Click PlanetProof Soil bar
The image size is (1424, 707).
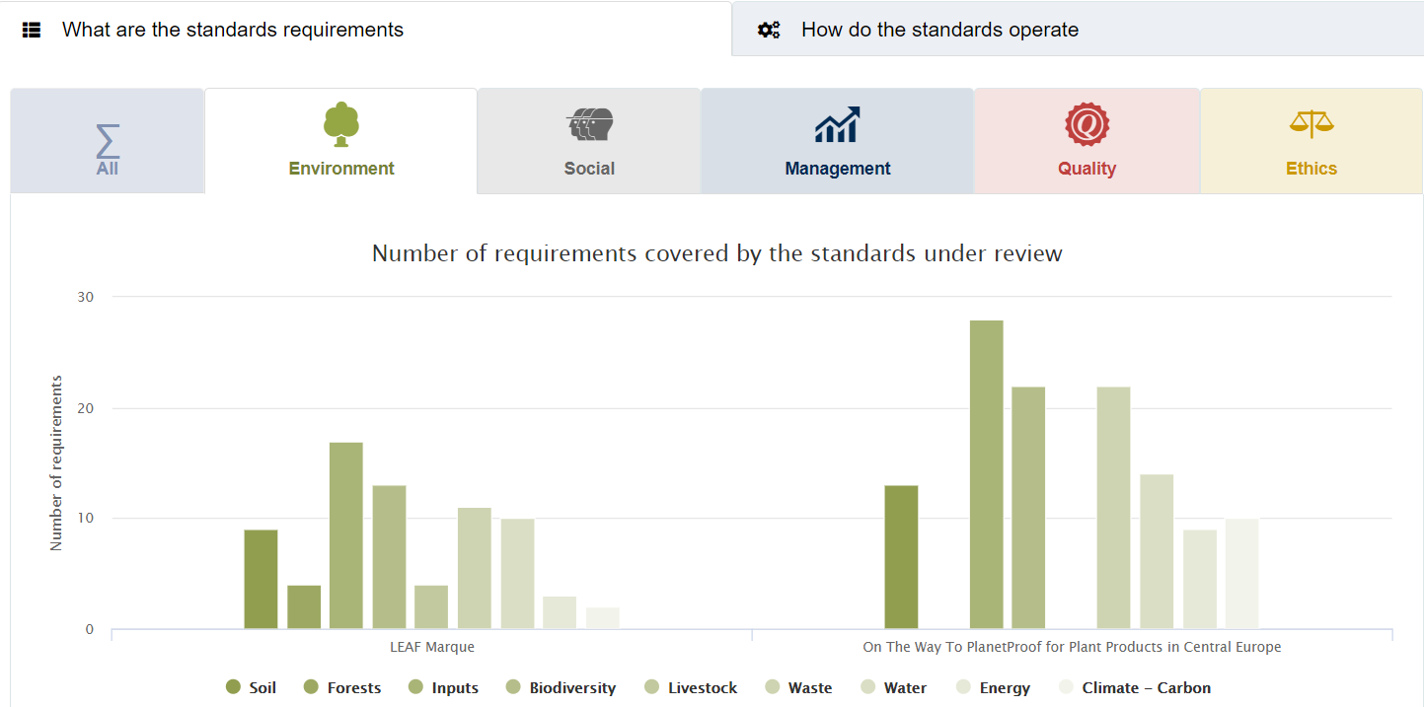[901, 557]
